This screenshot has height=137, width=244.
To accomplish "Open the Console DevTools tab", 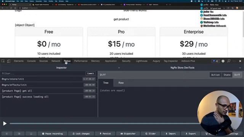I will [31, 61].
